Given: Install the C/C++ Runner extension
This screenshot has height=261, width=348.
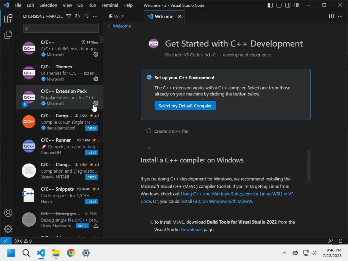Looking at the screenshot, I should tap(91, 153).
